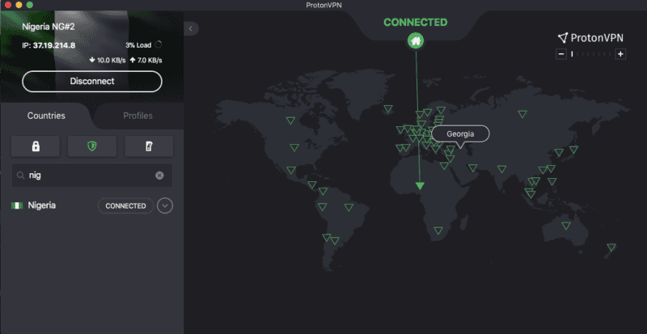Screen dimensions: 647x334
Task: Click the Russia server marker
Action: [522, 114]
